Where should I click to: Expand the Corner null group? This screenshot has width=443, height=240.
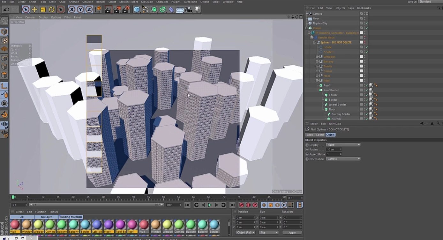[x=317, y=71]
